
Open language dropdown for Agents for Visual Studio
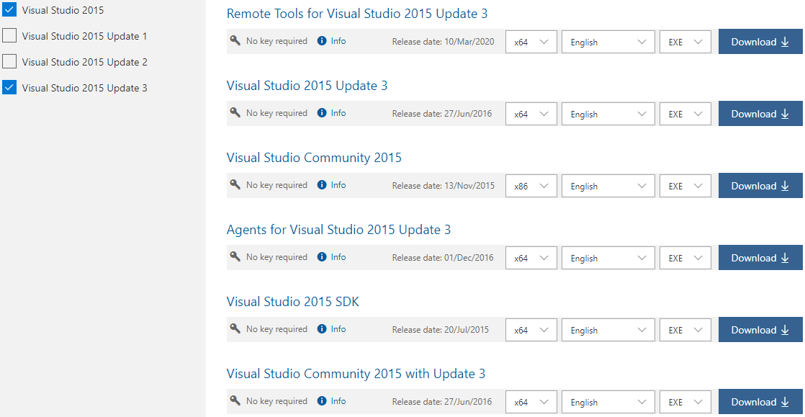[608, 258]
